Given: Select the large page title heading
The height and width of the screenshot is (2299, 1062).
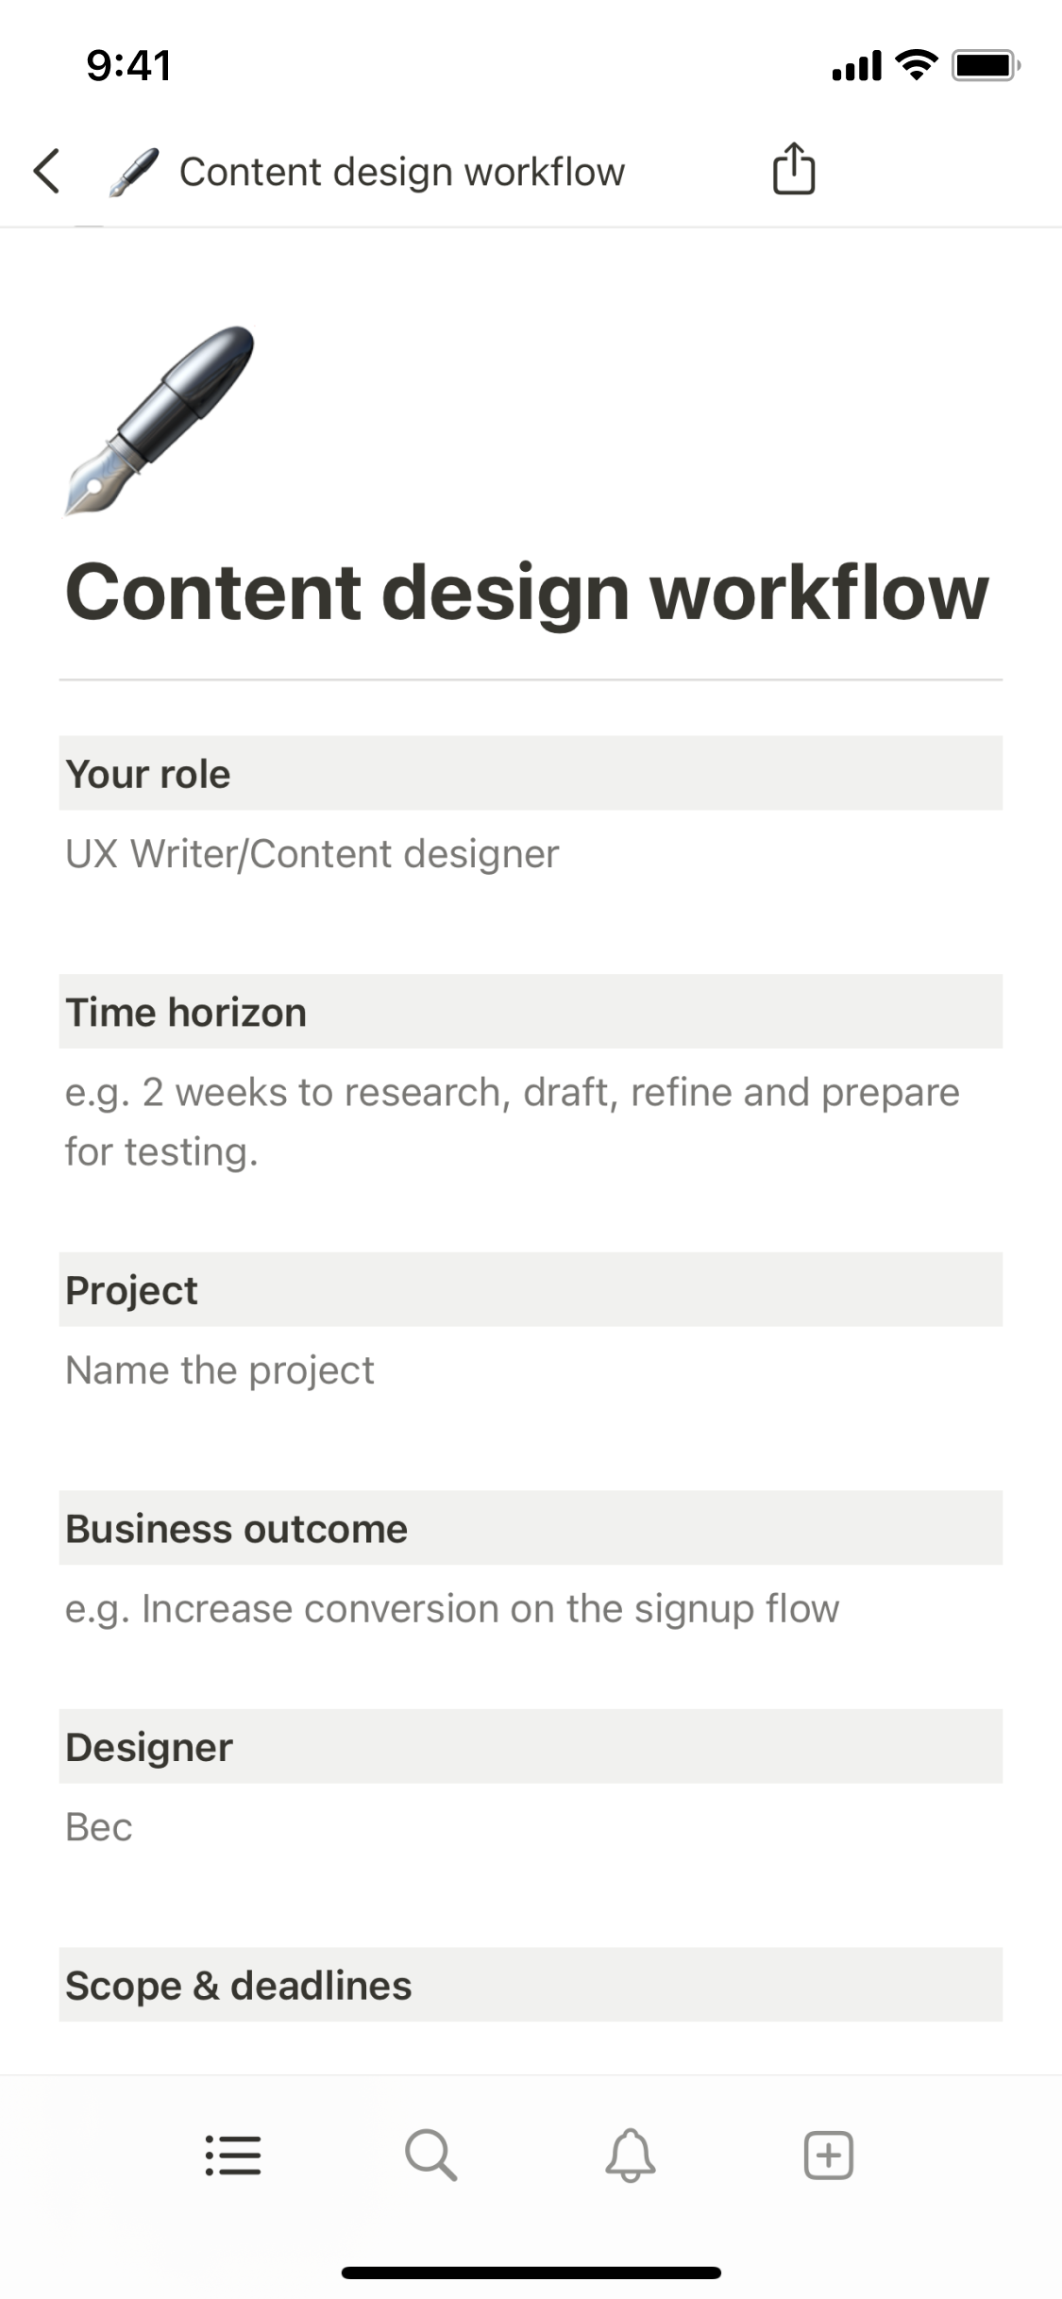Looking at the screenshot, I should pos(527,593).
